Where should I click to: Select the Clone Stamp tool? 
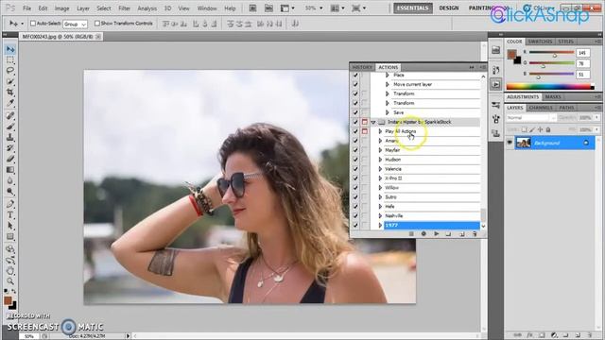point(10,137)
